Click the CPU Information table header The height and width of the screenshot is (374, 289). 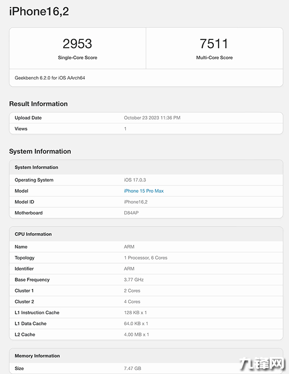coord(33,234)
